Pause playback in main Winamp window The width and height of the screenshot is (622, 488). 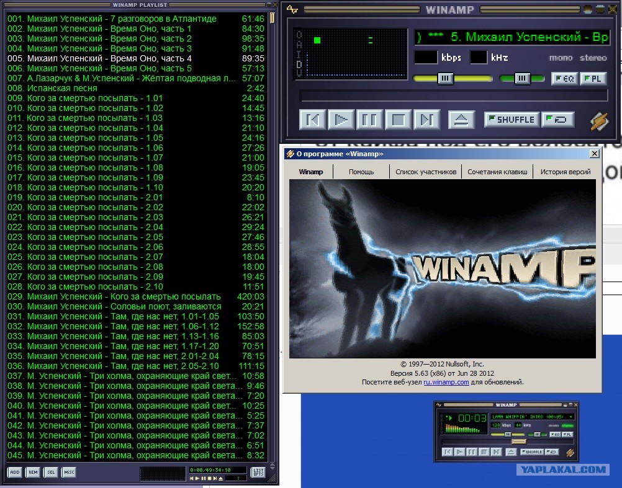pos(369,120)
